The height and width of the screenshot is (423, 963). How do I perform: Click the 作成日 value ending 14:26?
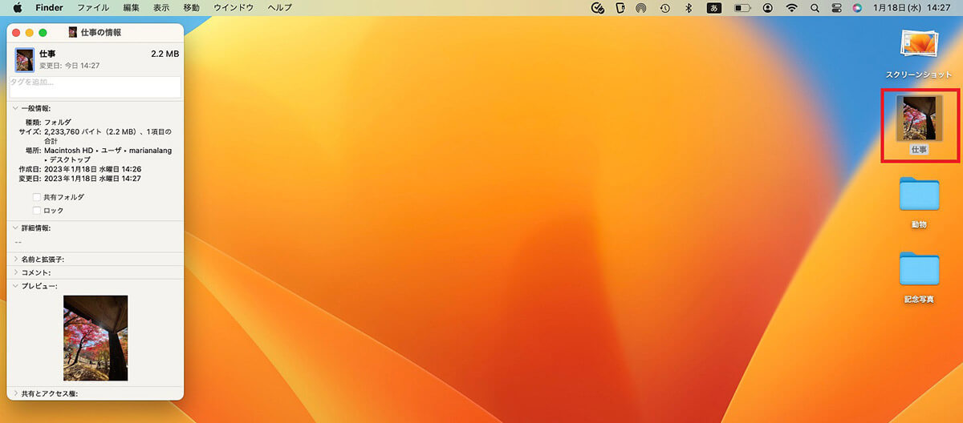[x=92, y=169]
